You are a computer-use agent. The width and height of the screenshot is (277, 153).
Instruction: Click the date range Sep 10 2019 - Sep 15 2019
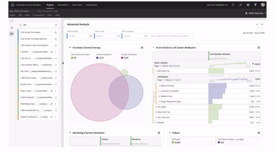click(x=254, y=33)
